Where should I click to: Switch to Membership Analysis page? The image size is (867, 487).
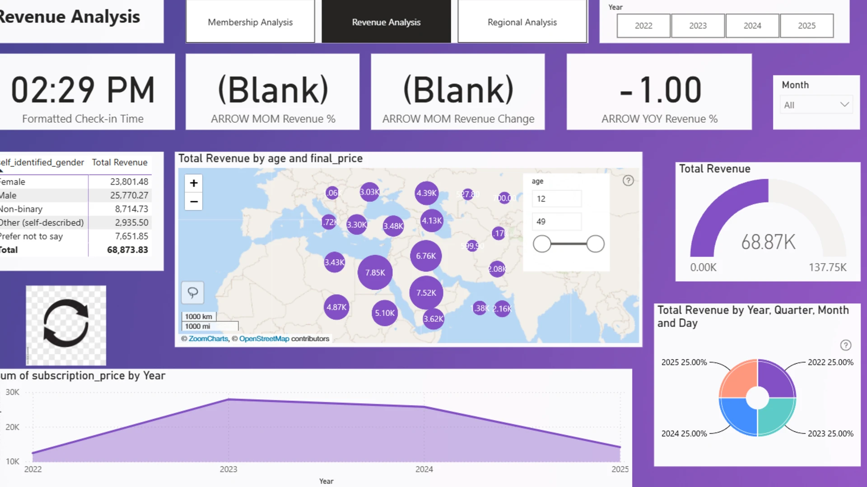tap(250, 22)
